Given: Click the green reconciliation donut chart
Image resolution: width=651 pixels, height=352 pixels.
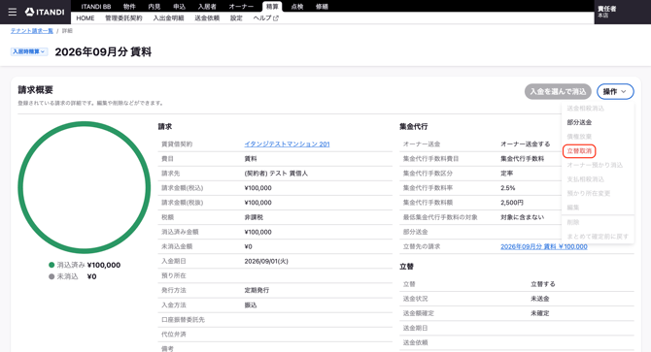Looking at the screenshot, I should [84, 187].
